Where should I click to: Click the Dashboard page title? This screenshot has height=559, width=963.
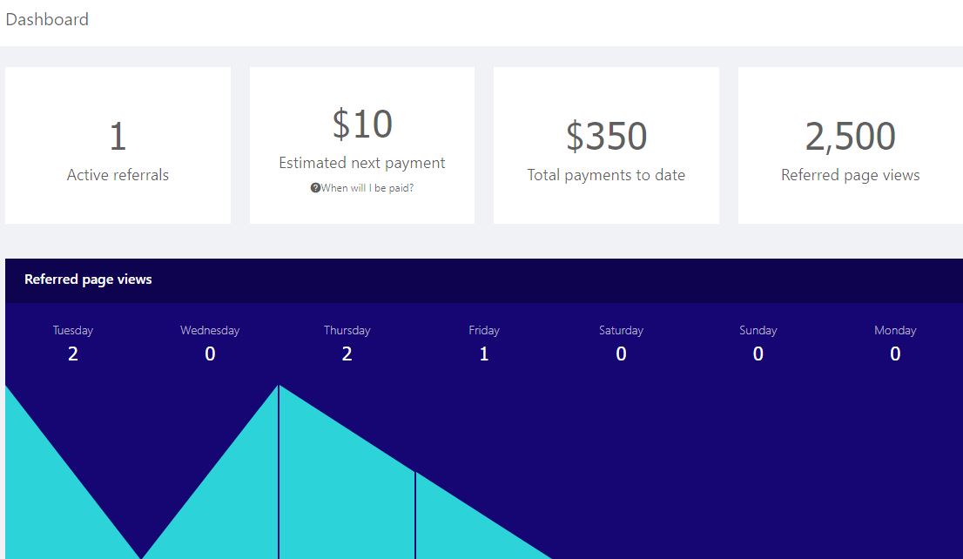click(x=48, y=19)
